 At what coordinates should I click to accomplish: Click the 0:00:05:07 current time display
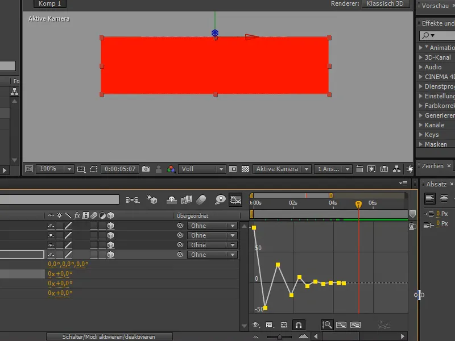click(120, 169)
